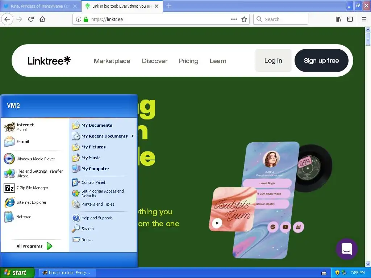
Task: Open My Pictures folder
Action: coord(103,147)
